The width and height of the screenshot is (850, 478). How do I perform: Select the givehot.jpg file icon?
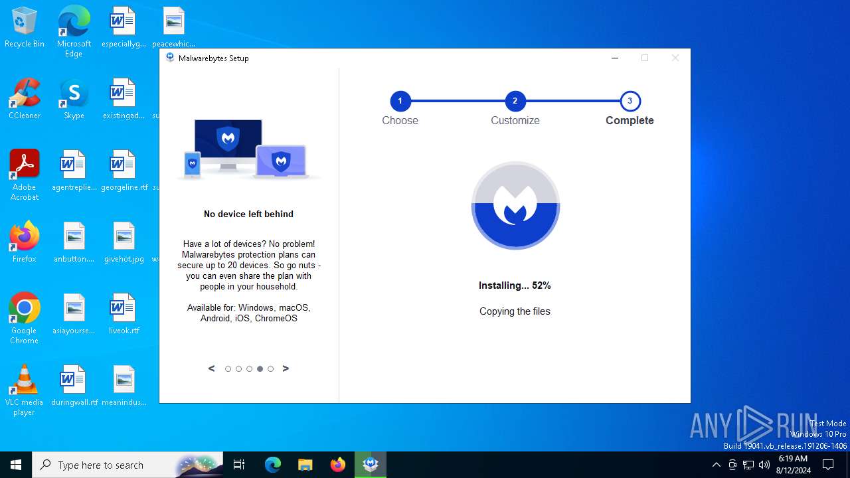(124, 242)
